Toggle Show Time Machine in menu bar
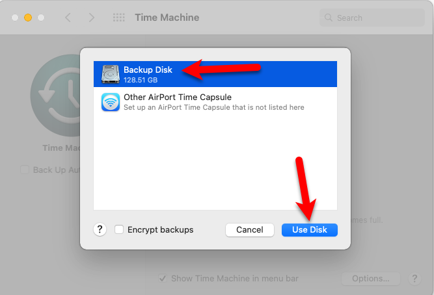434x295 pixels. point(163,279)
